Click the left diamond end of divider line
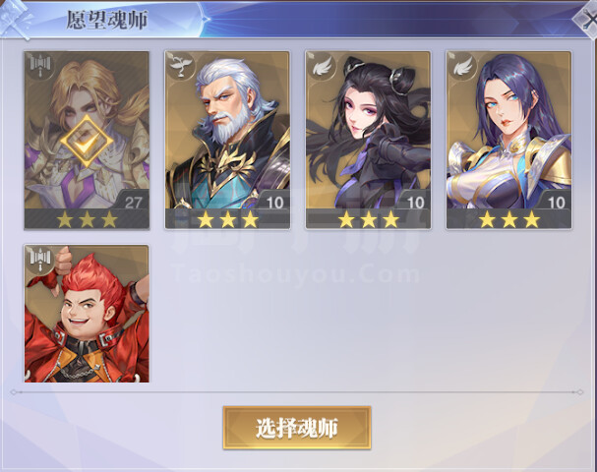Screen dimensions: 597x472 (14, 391)
